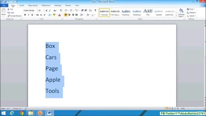Right-align the paragraph

point(73,15)
